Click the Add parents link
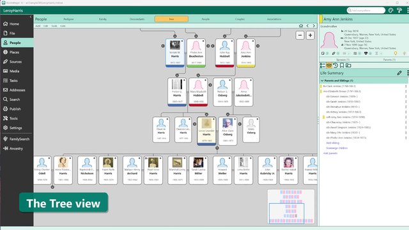This screenshot has width=409, height=230. click(330, 153)
